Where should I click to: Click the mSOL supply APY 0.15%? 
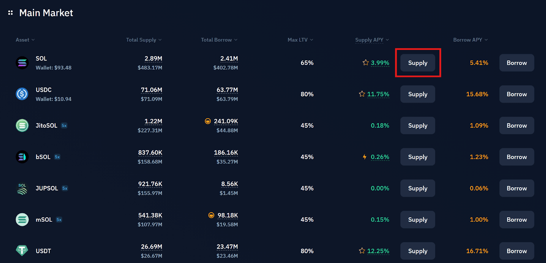click(x=380, y=220)
